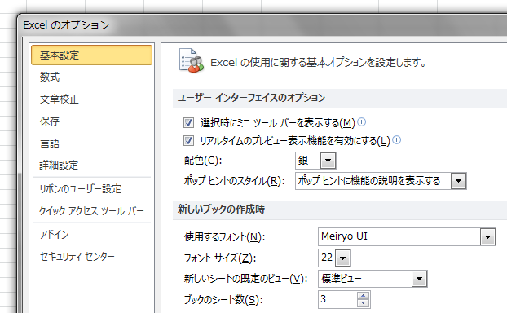Open the 保存 options category

pos(50,121)
